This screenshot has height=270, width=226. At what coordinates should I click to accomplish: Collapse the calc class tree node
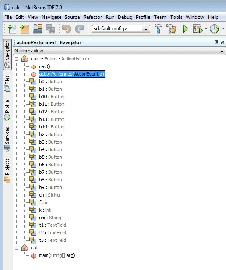16,59
